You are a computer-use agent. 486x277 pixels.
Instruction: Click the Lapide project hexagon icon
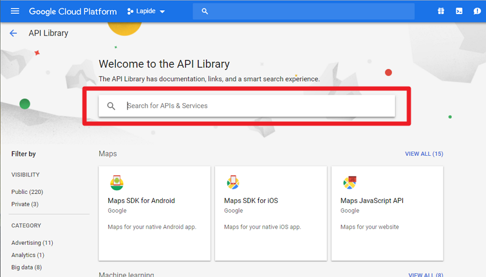coord(130,12)
